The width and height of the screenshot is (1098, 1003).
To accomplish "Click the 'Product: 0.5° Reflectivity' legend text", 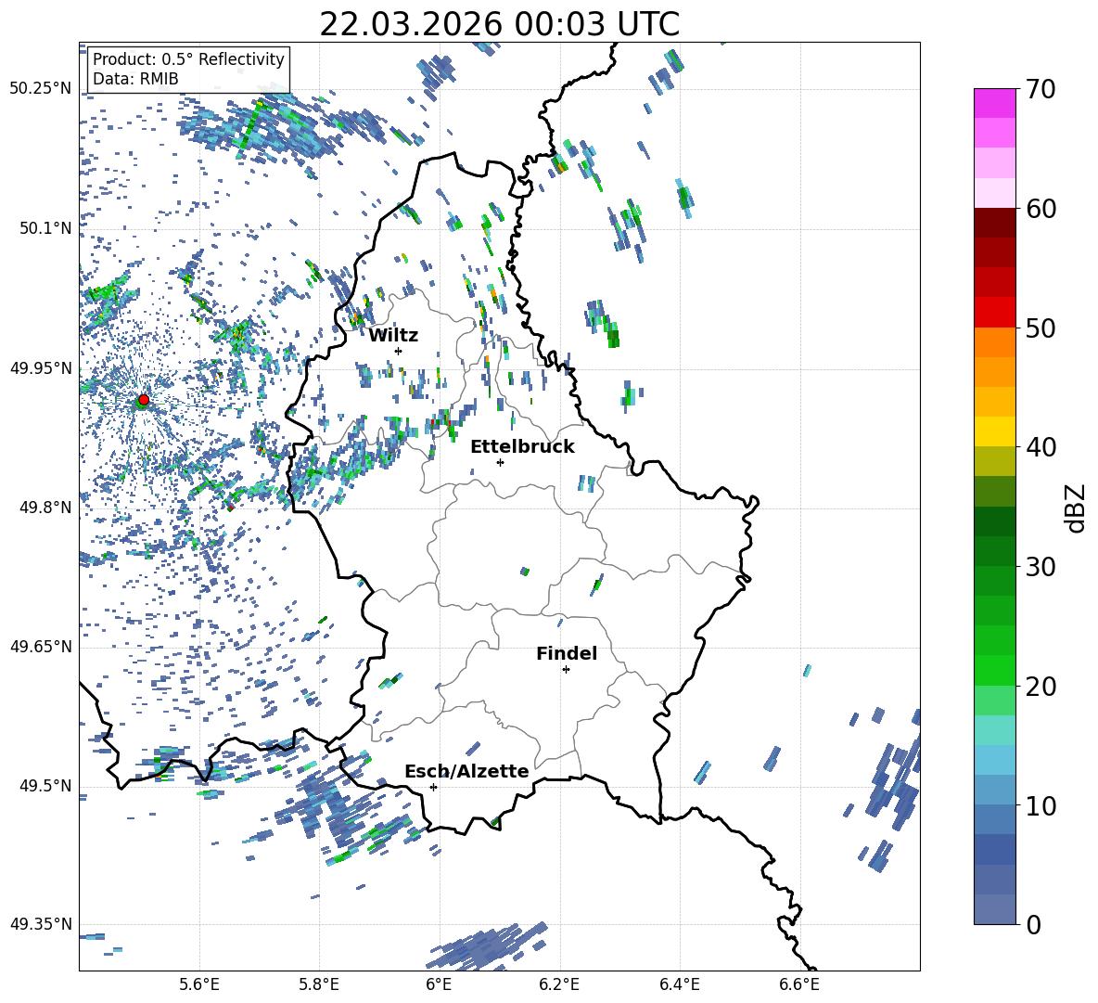I will coord(188,58).
